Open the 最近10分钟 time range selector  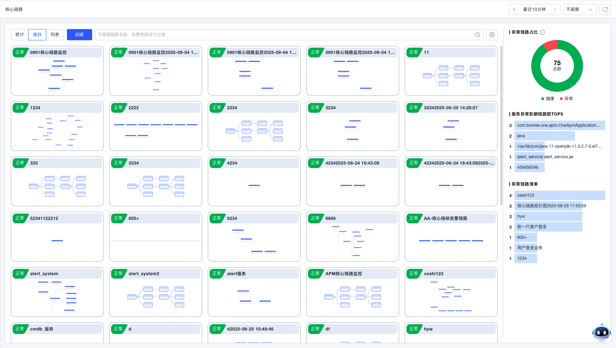(x=534, y=9)
